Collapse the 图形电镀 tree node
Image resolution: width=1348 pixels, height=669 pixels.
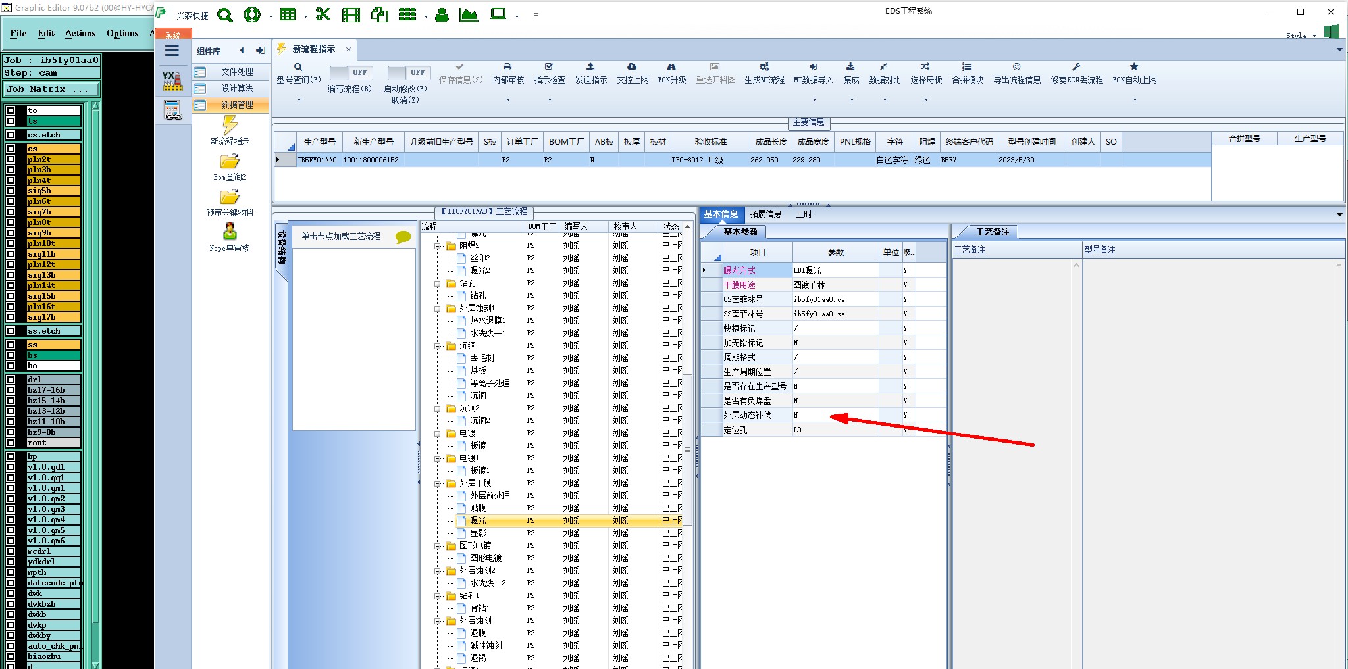tap(438, 546)
